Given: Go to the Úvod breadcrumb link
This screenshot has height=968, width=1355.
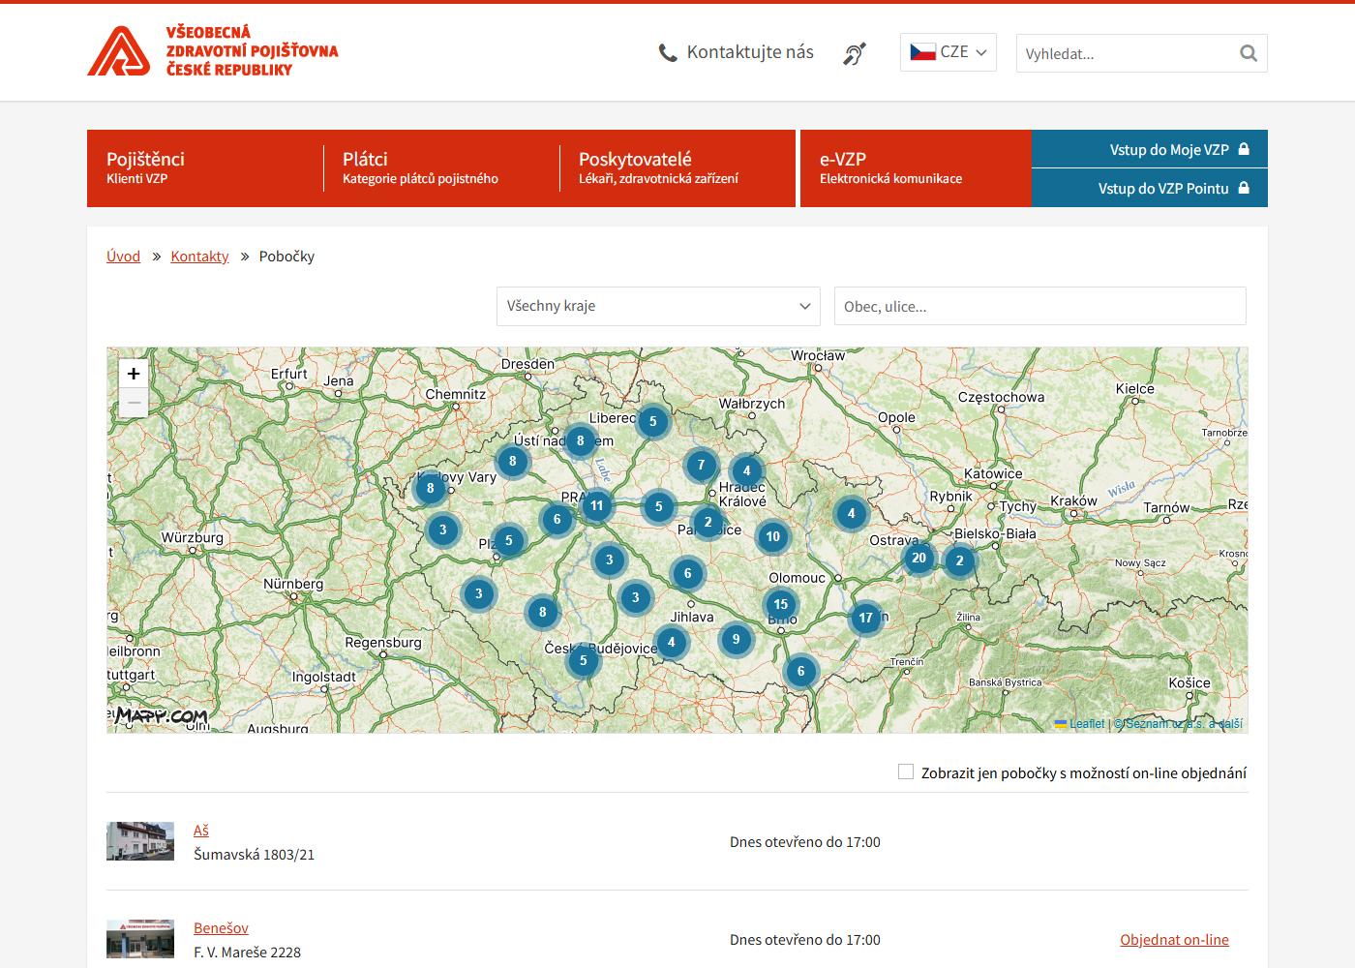Looking at the screenshot, I should point(123,257).
